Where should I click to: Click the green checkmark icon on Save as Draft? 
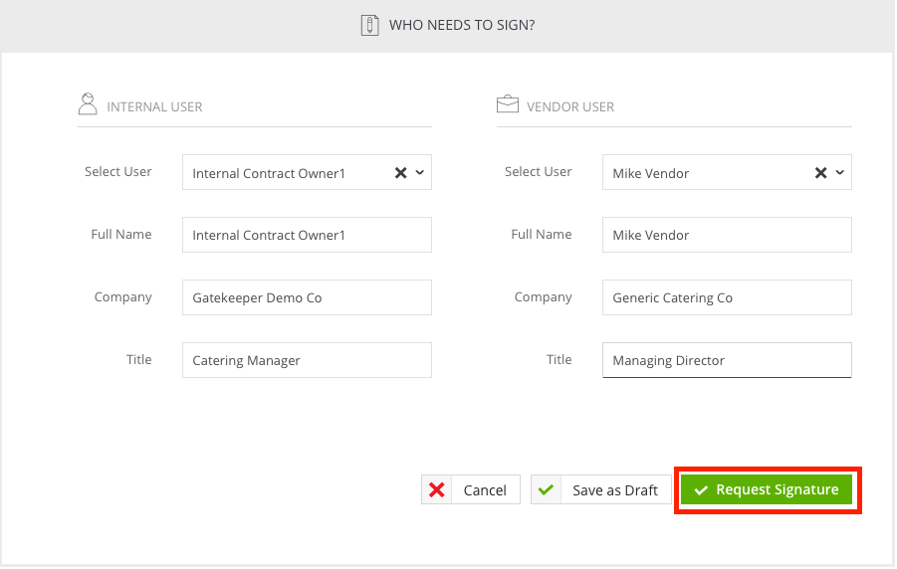coord(546,489)
